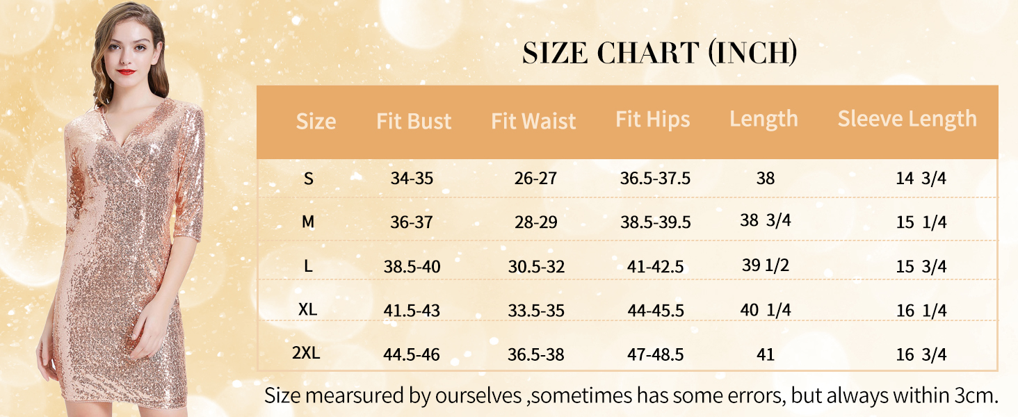Select the "Length" column header
Image resolution: width=1018 pixels, height=417 pixels.
coord(763,120)
